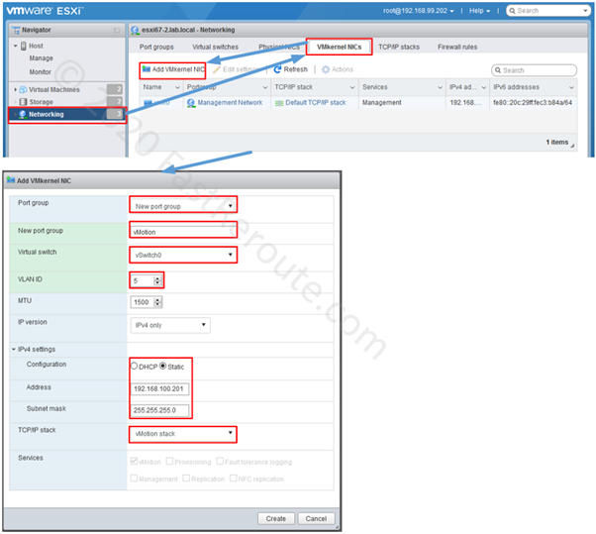Open the TCP/IP stack dropdown
The width and height of the screenshot is (596, 534).
[183, 434]
